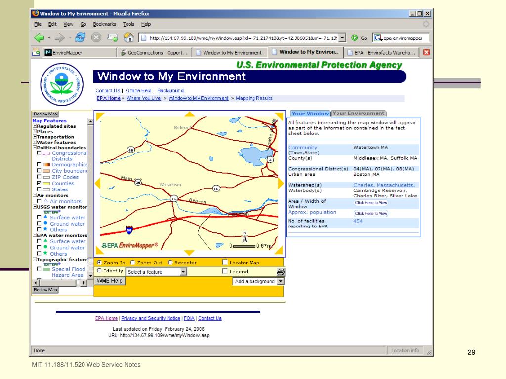Open the Online Help link
Viewport: 506px width, 379px height.
(x=138, y=91)
